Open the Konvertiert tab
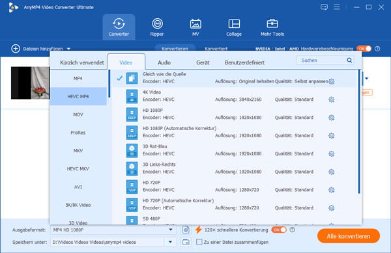The image size is (391, 253). click(216, 49)
